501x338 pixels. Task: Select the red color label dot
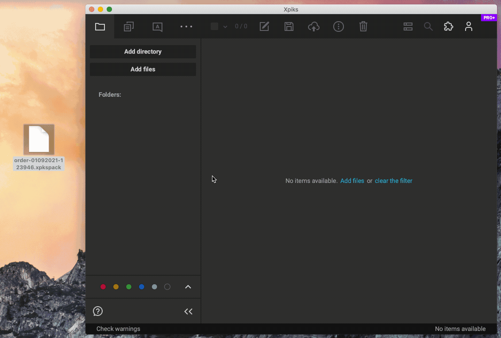click(x=103, y=287)
